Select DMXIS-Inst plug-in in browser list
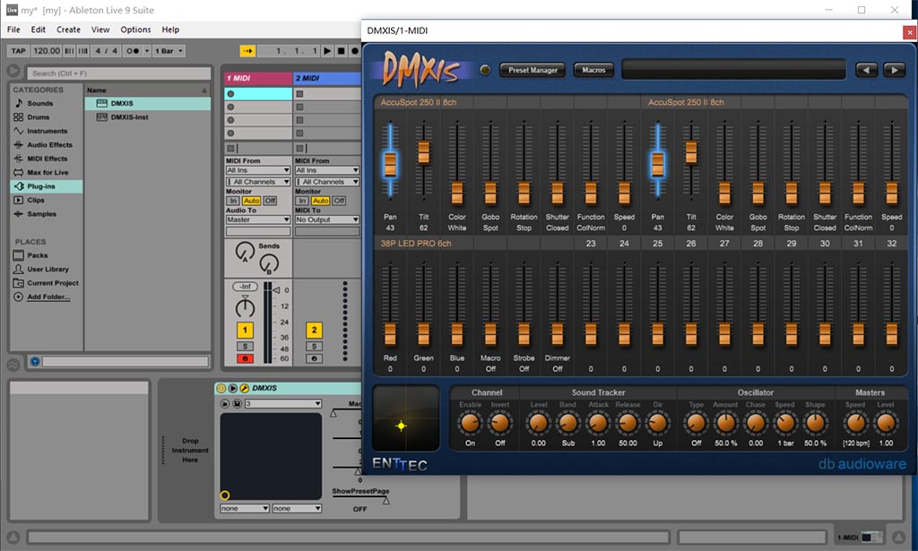Viewport: 918px width, 551px height. [148, 117]
